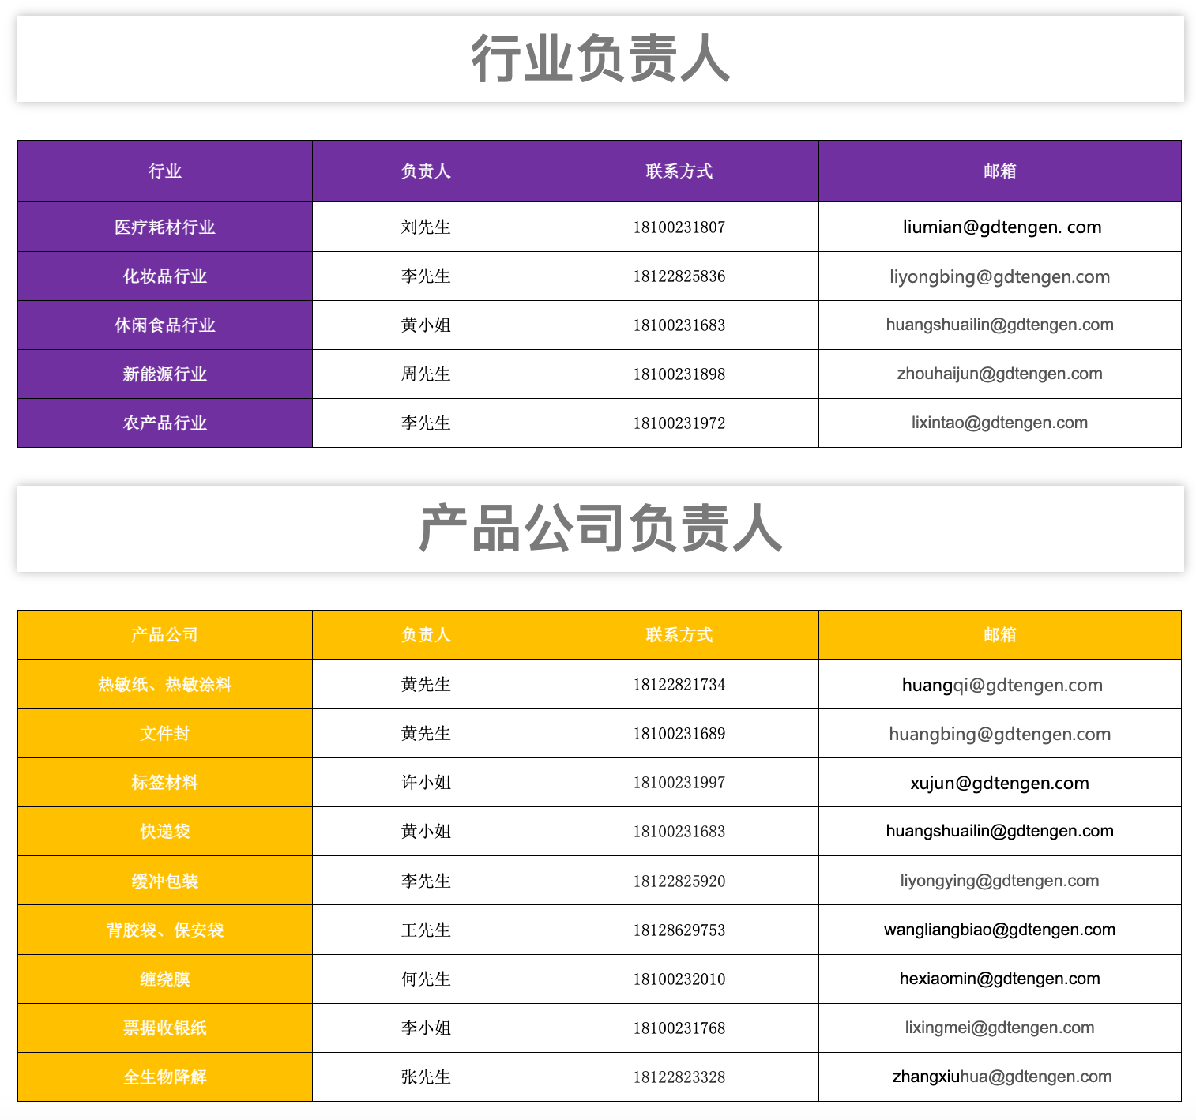
Task: Click phone number 18100232010
Action: [679, 979]
